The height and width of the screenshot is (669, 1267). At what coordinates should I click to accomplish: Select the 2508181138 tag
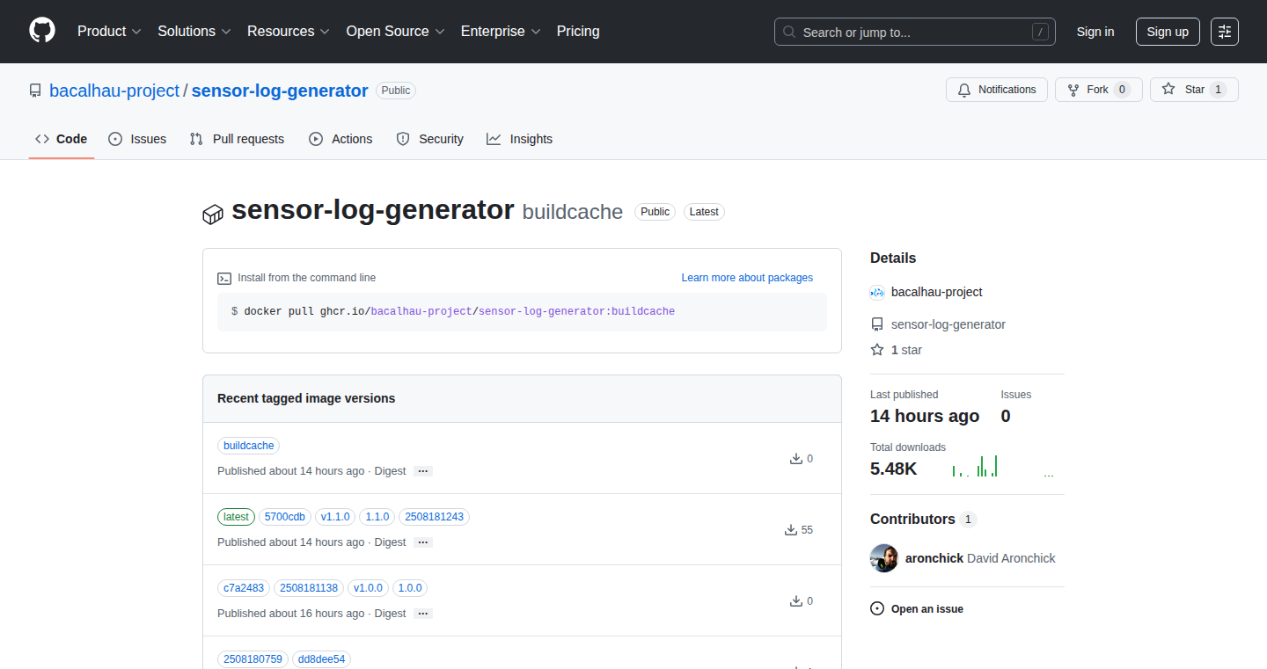pyautogui.click(x=309, y=588)
